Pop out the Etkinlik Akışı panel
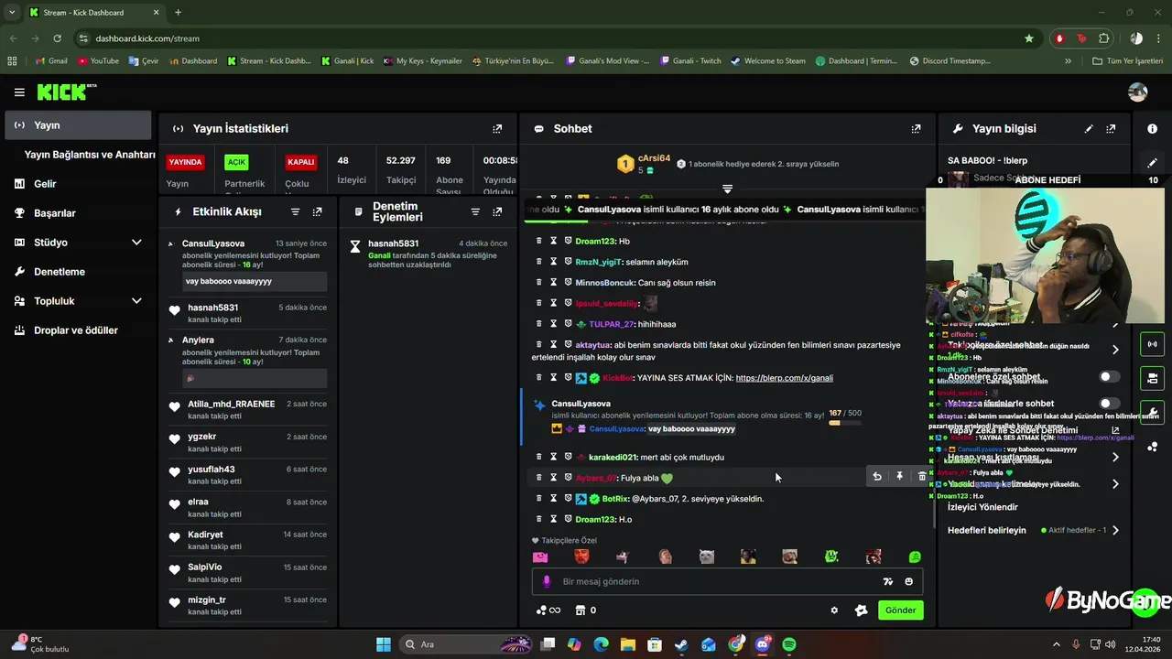This screenshot has width=1172, height=659. click(x=317, y=211)
